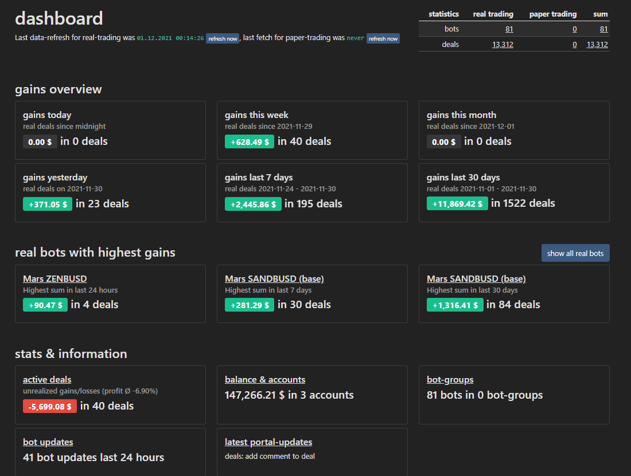Click the stats & information heading
The width and height of the screenshot is (631, 476).
coord(71,353)
